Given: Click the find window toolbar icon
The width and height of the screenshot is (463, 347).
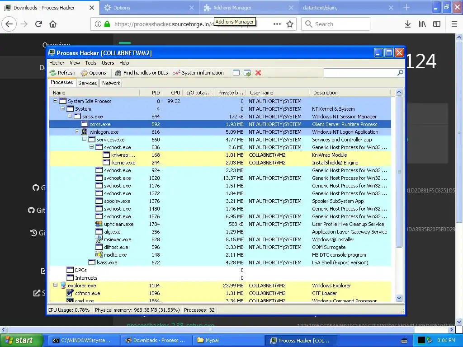Looking at the screenshot, I should pos(236,73).
